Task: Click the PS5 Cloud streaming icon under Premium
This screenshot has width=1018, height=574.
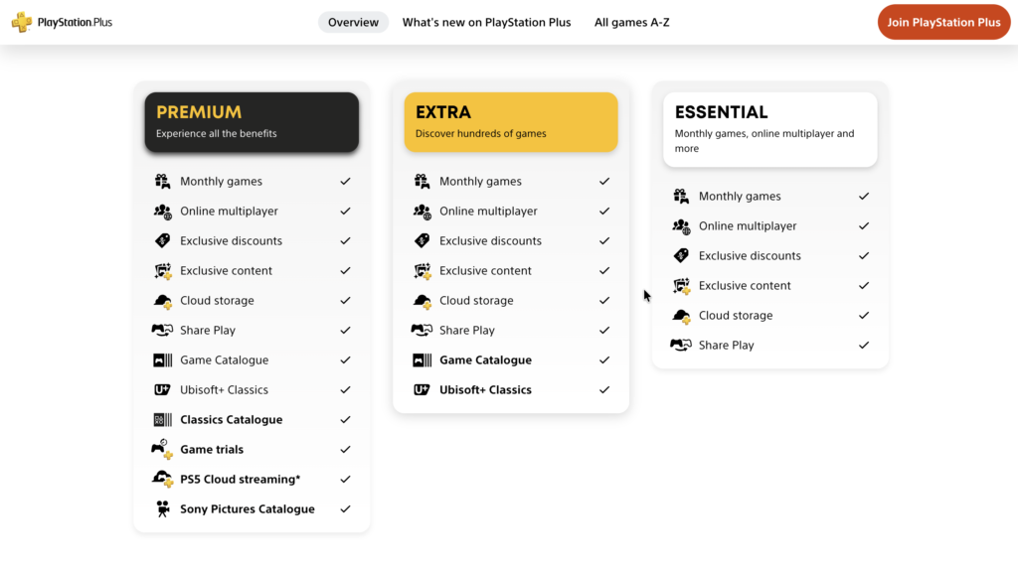Action: point(162,479)
